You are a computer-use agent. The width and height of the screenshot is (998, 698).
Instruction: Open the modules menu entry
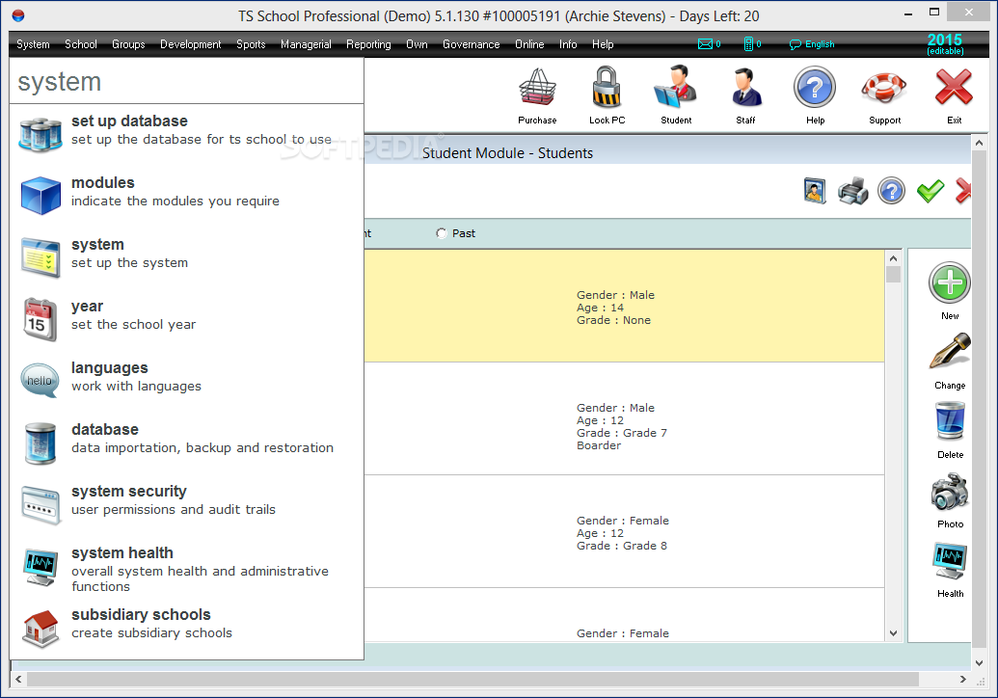(186, 195)
